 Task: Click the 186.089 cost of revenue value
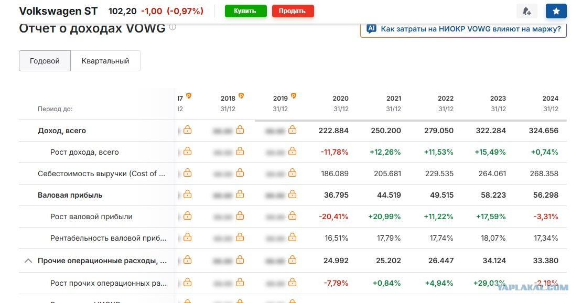coord(335,174)
